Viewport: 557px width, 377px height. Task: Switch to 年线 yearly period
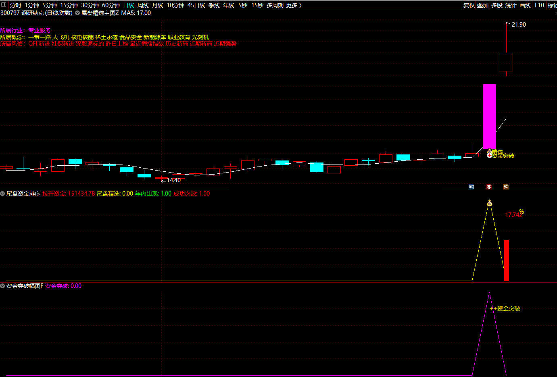[x=229, y=5]
